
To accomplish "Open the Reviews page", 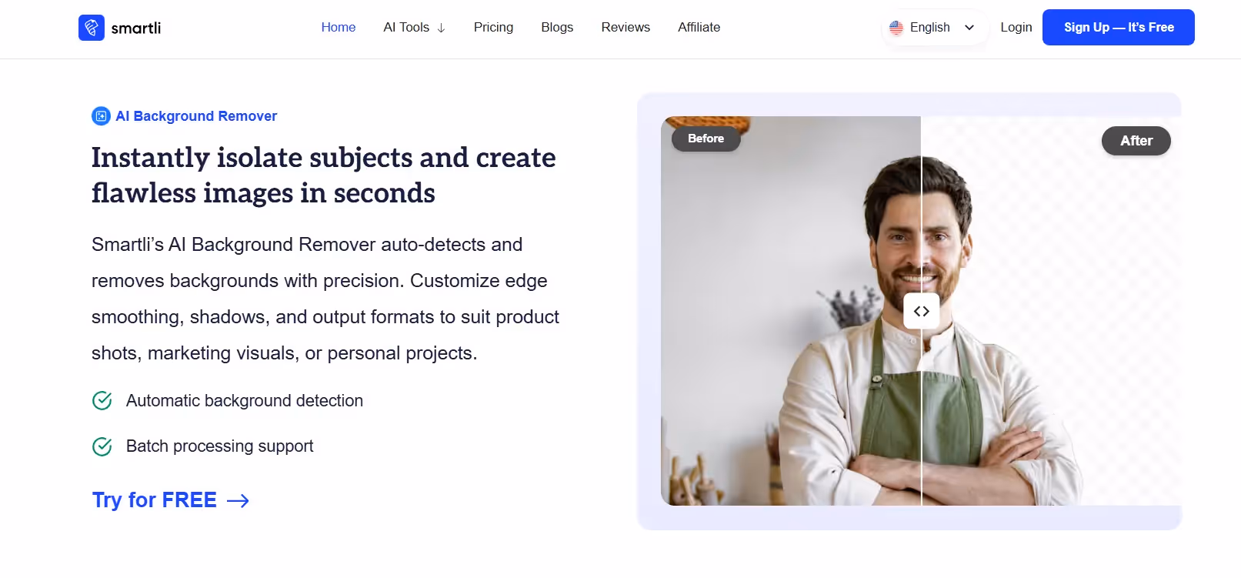I will tap(626, 28).
